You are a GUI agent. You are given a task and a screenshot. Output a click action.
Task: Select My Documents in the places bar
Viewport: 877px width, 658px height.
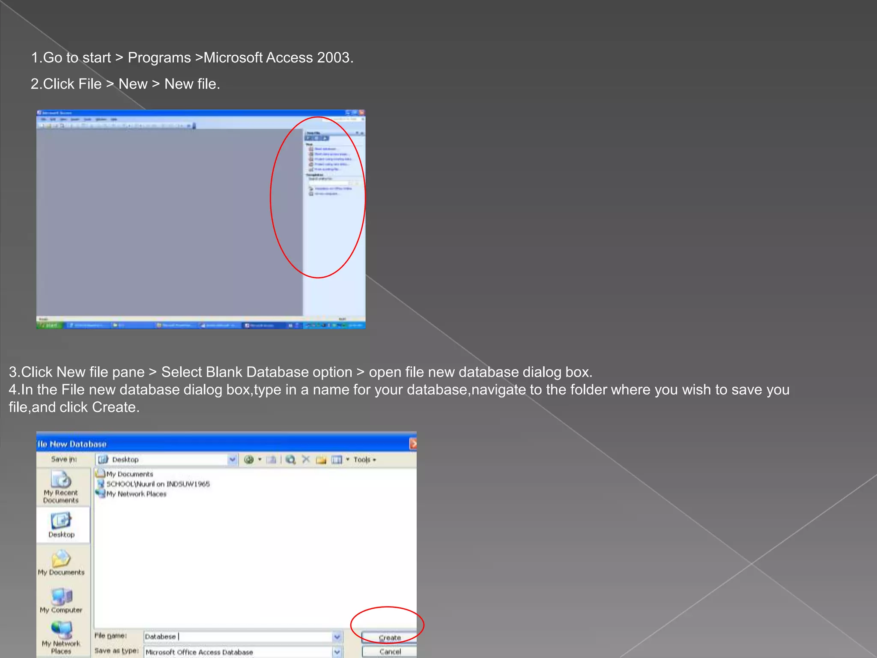(61, 563)
